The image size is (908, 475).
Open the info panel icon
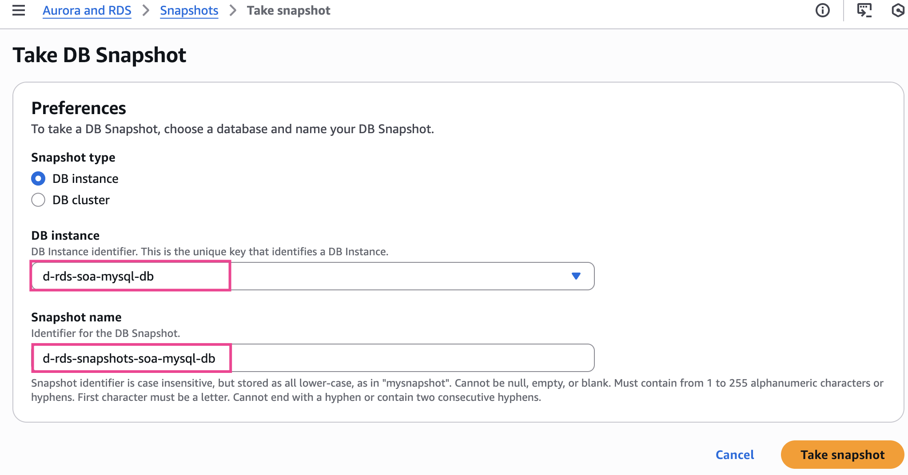(822, 10)
